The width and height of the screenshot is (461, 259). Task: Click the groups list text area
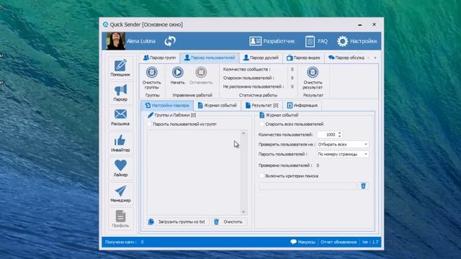pos(194,173)
